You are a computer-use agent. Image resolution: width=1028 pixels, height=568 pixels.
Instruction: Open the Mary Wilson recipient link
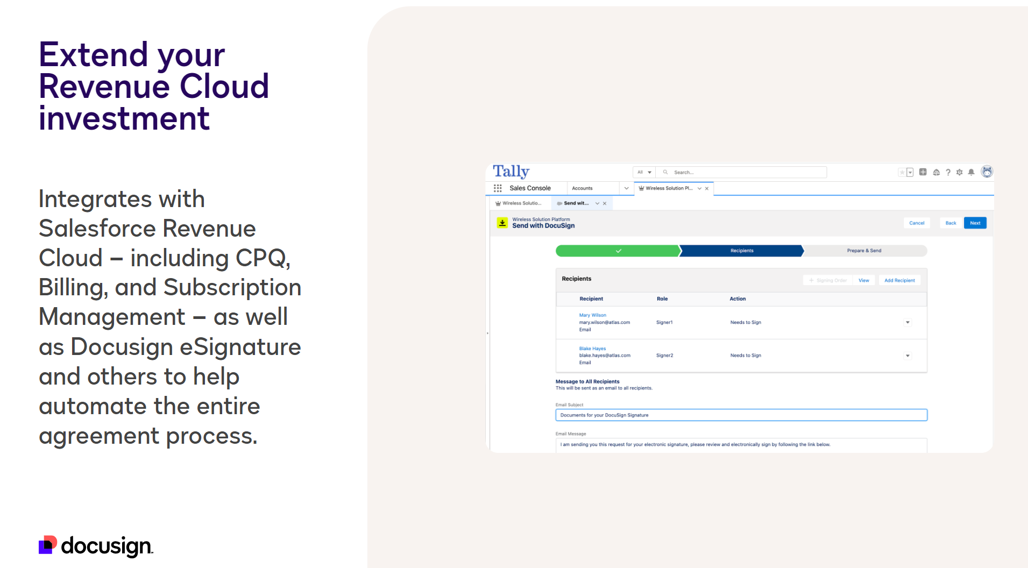[592, 315]
